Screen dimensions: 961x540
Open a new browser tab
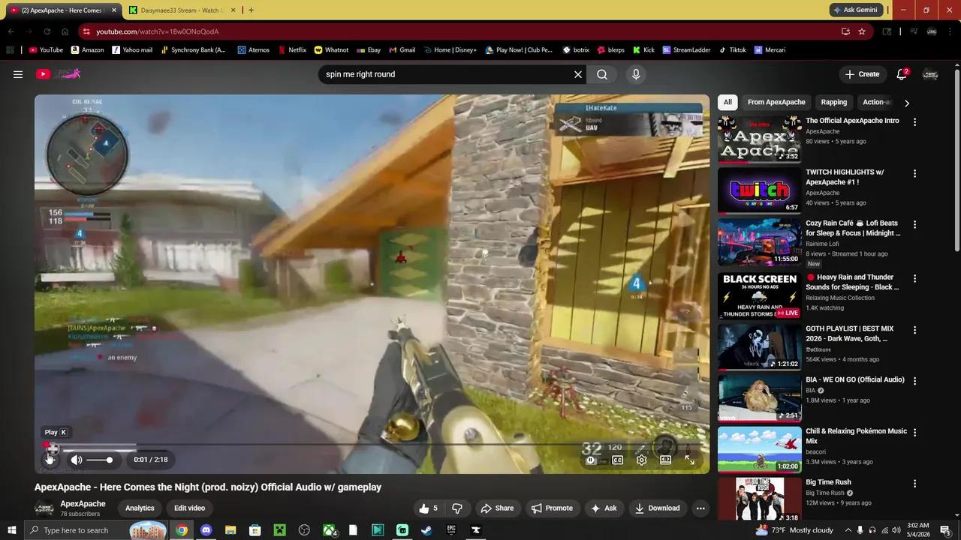[251, 10]
